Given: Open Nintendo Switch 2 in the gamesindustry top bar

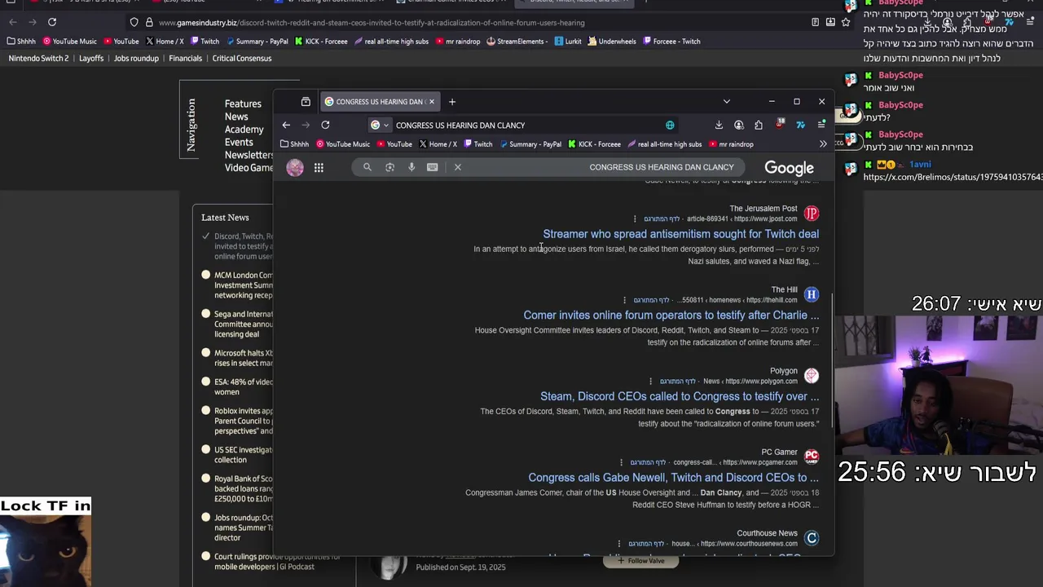Looking at the screenshot, I should (x=38, y=59).
